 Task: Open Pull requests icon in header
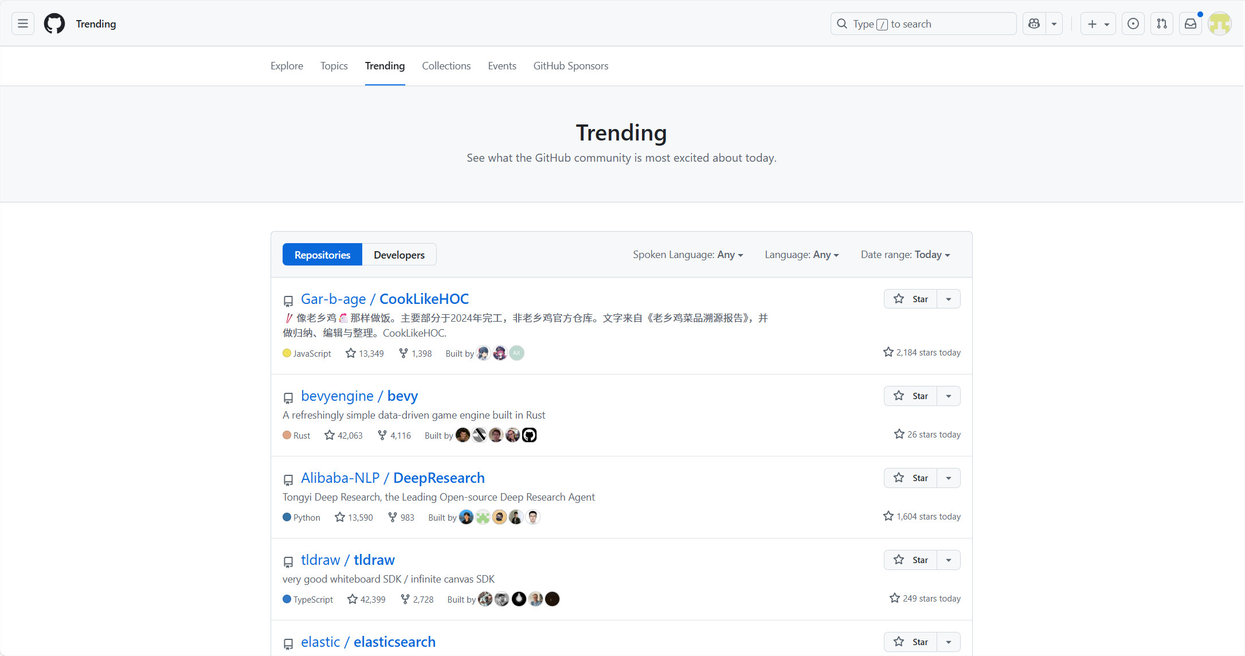point(1161,24)
